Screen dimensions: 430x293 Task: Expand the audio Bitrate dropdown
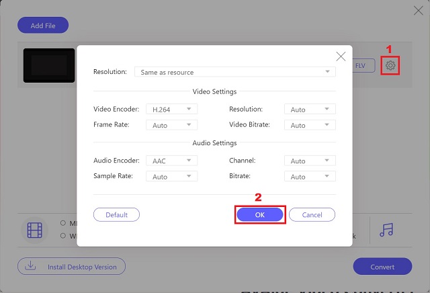310,176
